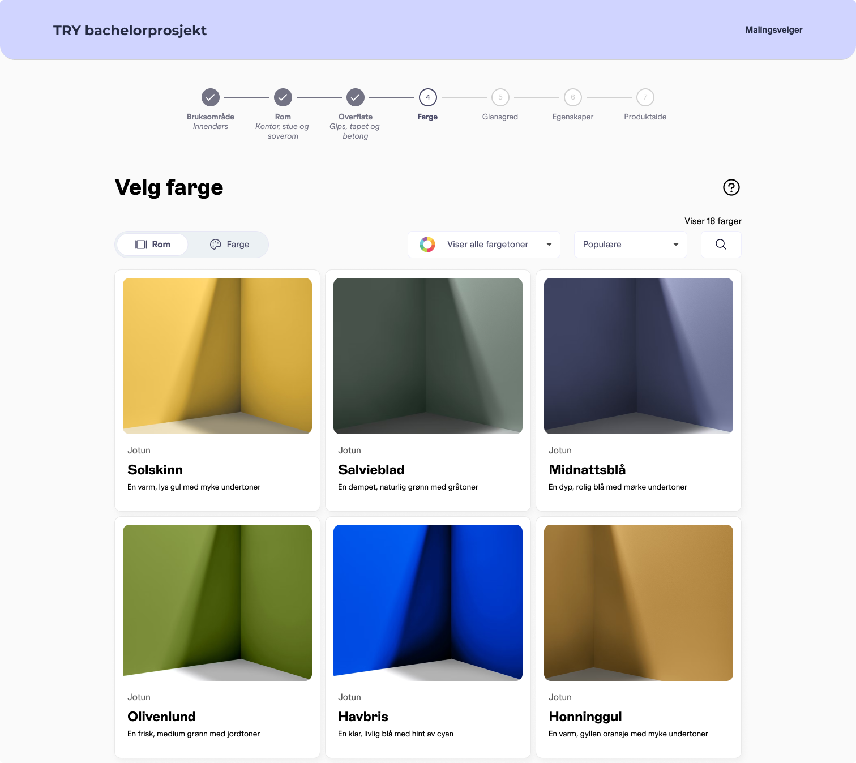Click the Malingsvelger navigation link

tap(773, 30)
